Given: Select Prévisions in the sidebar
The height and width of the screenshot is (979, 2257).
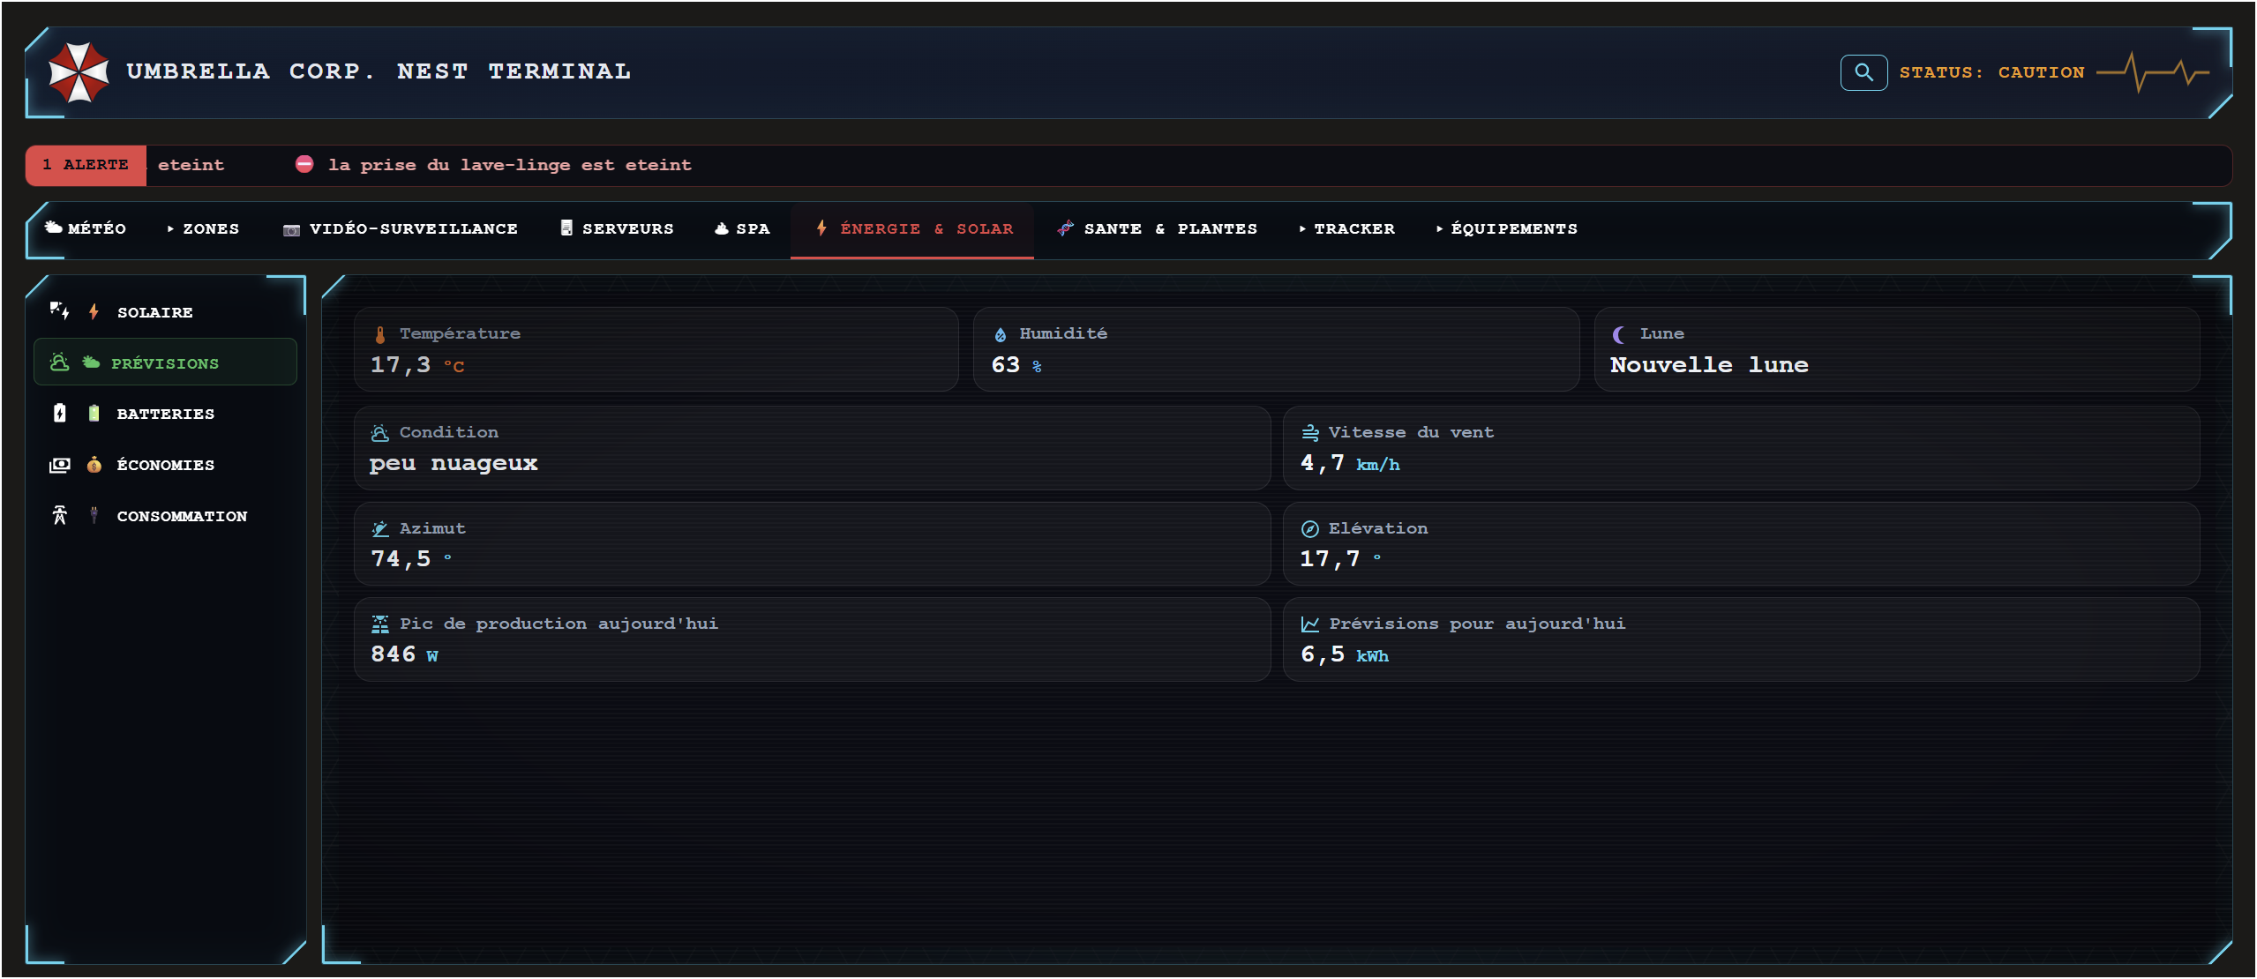Looking at the screenshot, I should pyautogui.click(x=166, y=362).
